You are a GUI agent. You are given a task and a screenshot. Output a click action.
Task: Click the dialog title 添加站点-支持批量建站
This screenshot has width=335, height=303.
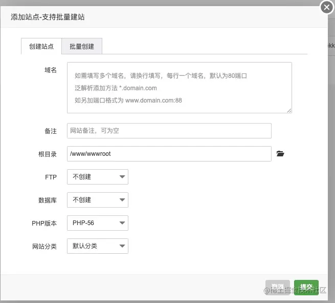[48, 17]
